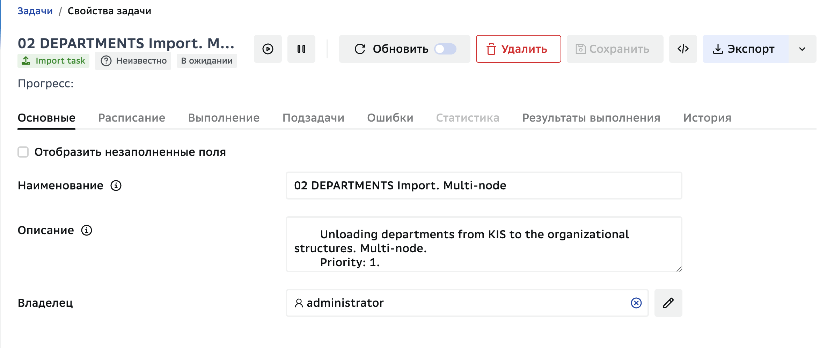Focus the Наименование input field

click(x=484, y=186)
